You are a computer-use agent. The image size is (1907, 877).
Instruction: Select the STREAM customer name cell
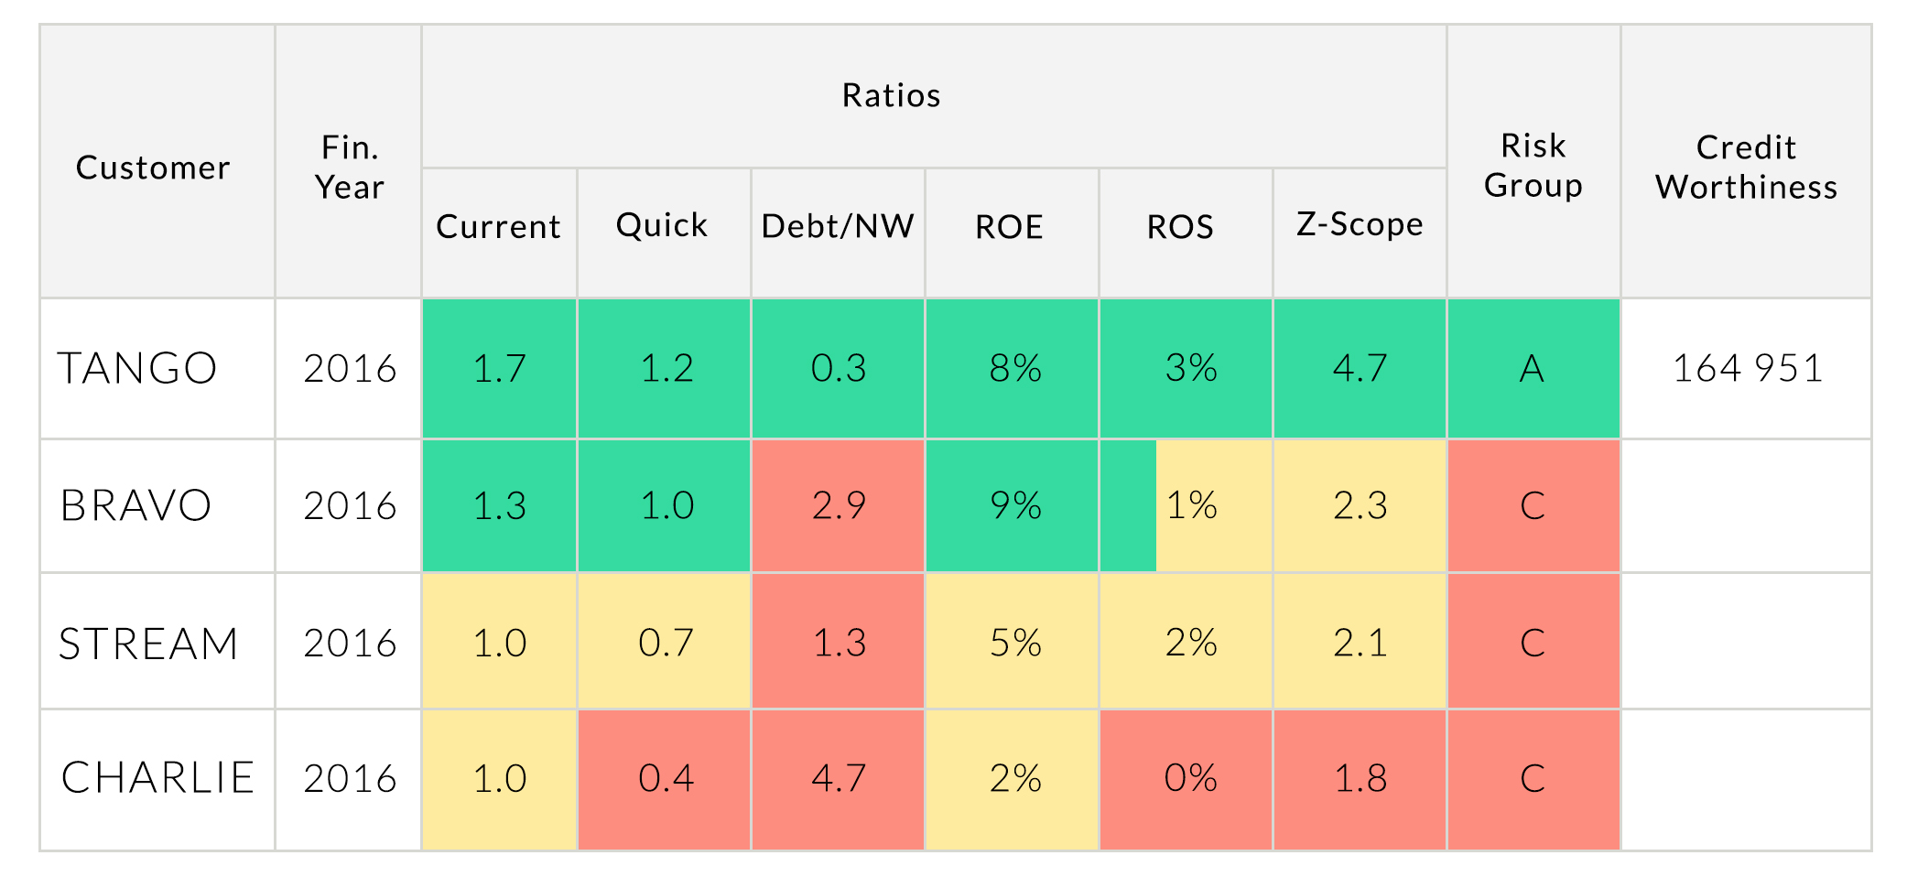coord(148,643)
